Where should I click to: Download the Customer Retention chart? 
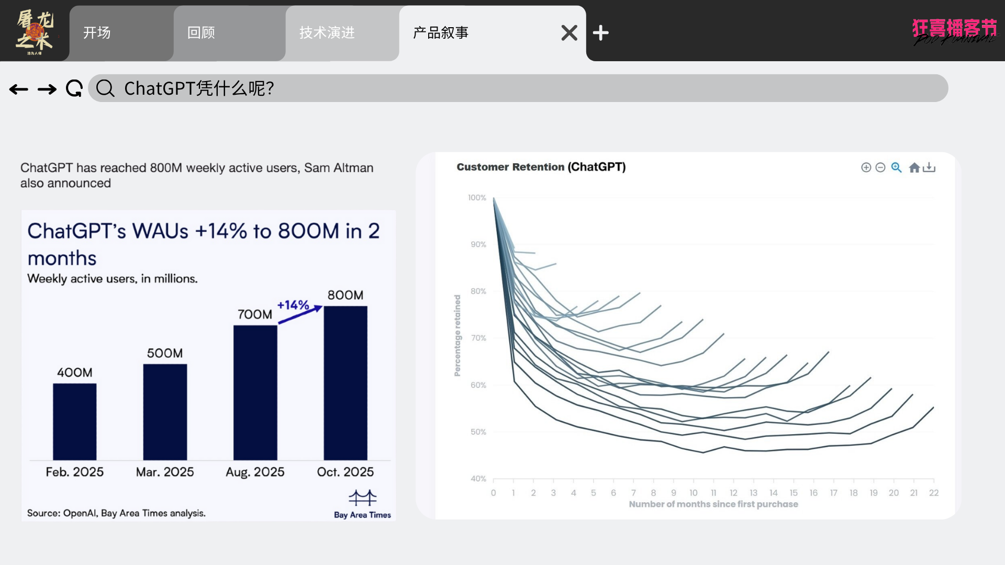929,167
